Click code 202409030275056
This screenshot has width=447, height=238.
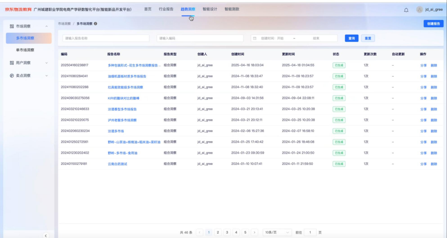click(75, 98)
